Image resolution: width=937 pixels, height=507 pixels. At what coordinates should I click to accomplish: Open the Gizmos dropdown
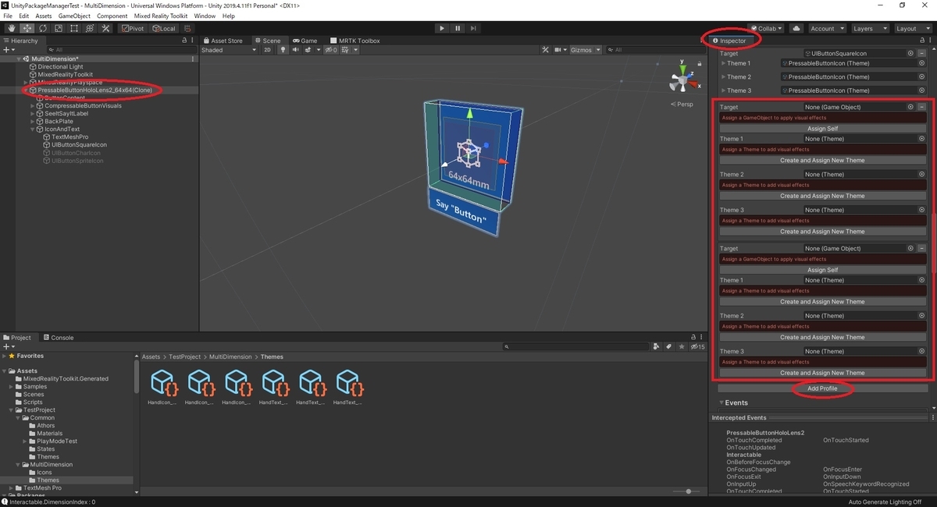click(586, 50)
